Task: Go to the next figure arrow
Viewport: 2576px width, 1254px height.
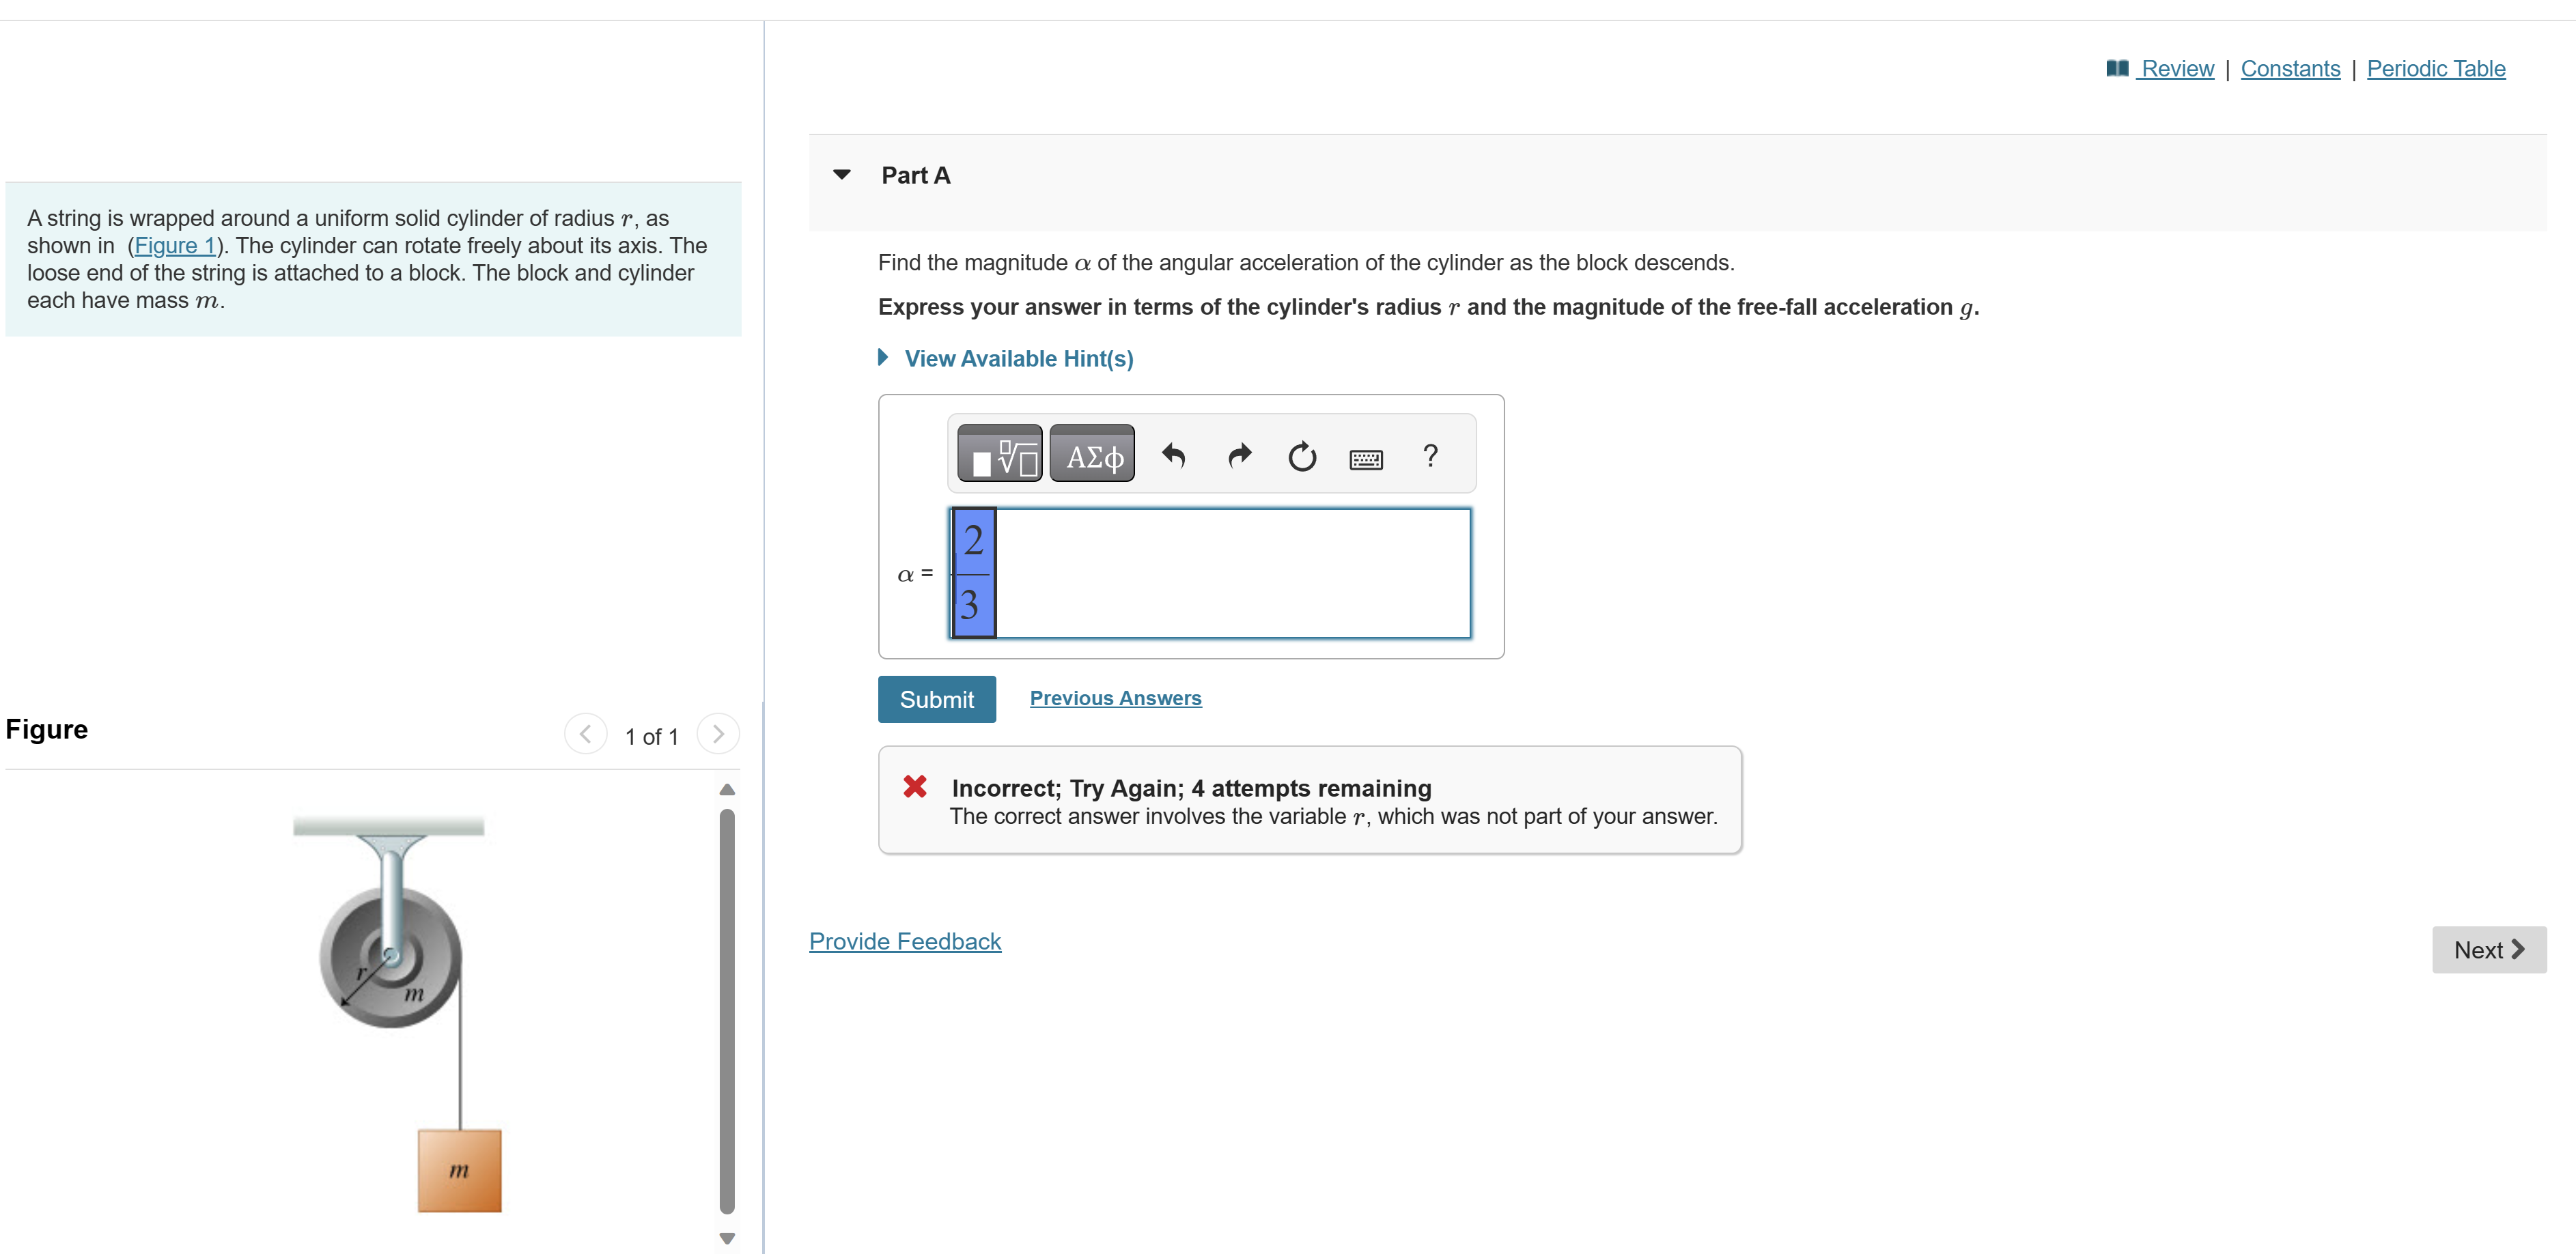Action: [718, 735]
